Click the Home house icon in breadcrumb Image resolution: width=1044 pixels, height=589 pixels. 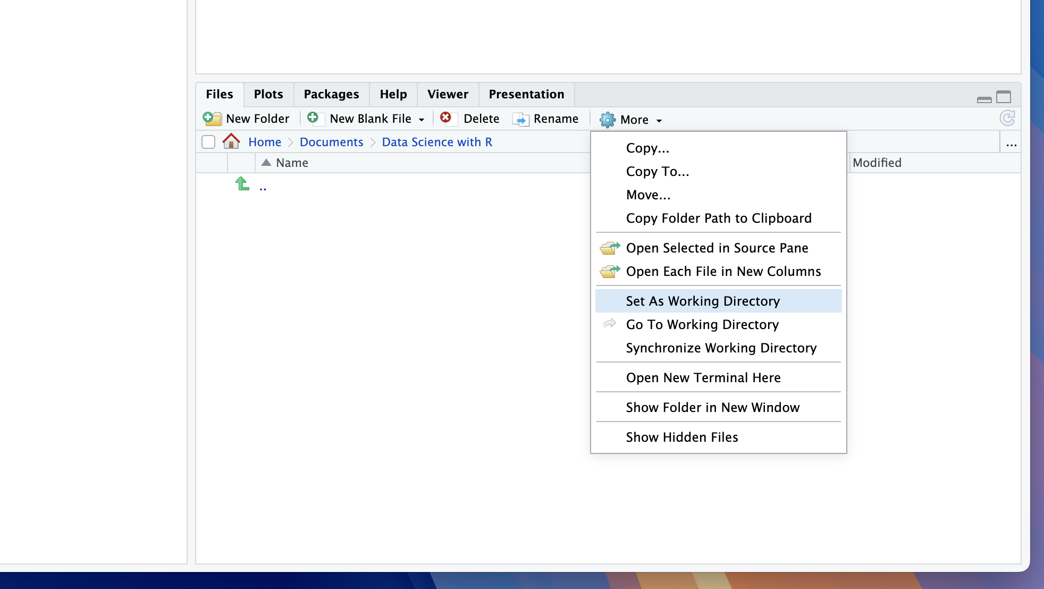tap(231, 141)
